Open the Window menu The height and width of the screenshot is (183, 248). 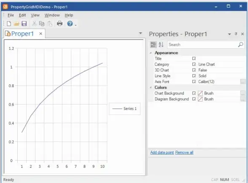(52, 15)
